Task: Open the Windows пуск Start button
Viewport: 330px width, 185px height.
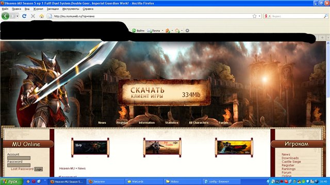Action: (11, 181)
